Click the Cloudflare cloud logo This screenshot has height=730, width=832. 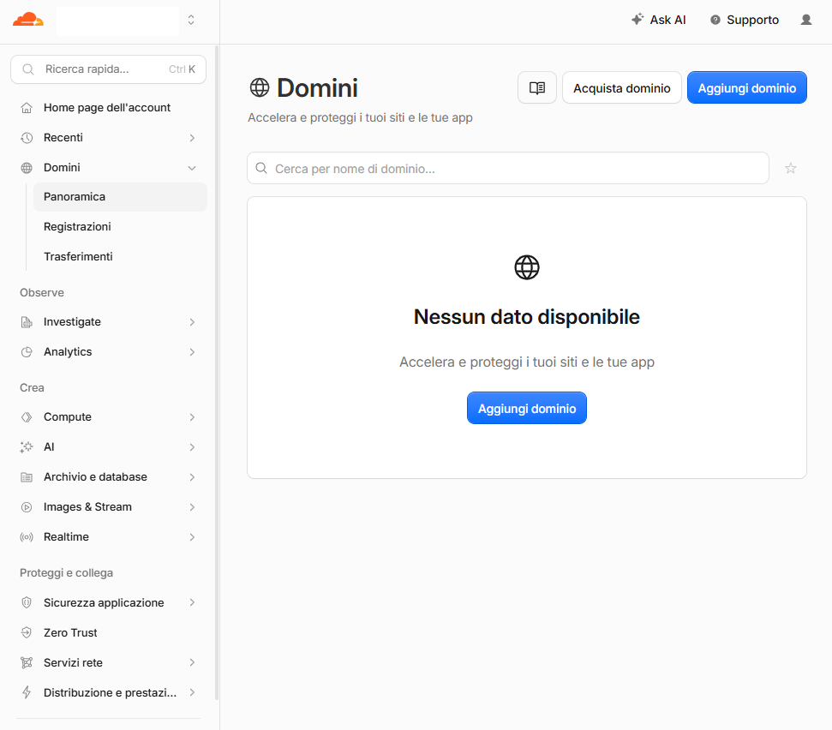tap(28, 21)
